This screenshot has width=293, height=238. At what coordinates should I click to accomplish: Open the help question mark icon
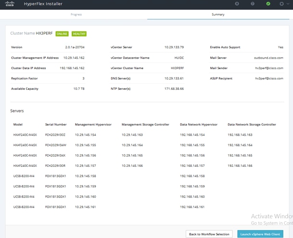coord(253,3)
